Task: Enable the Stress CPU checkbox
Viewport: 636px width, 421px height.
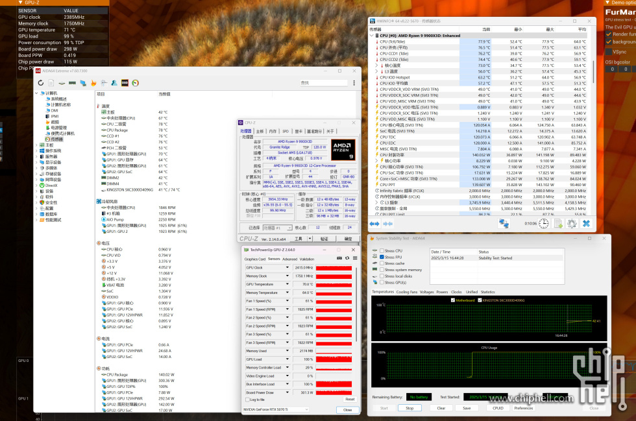Action: (382, 250)
